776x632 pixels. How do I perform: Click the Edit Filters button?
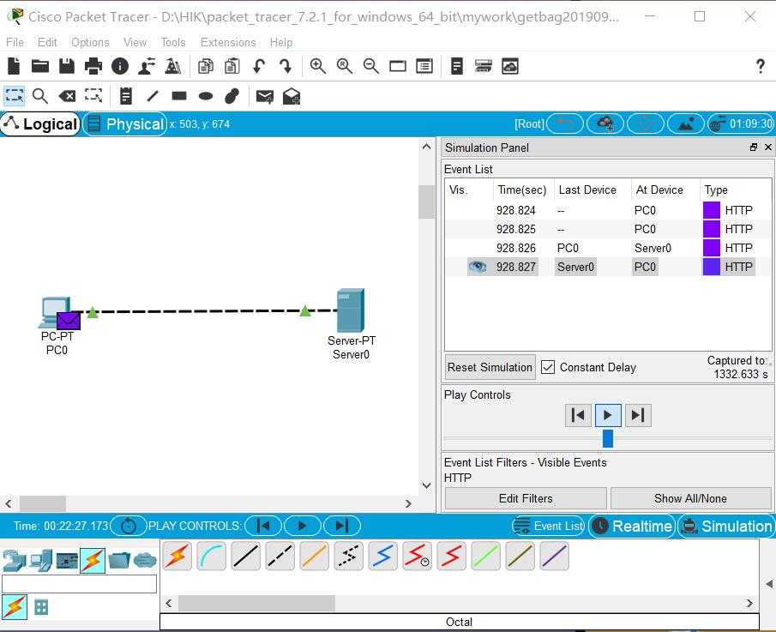(526, 498)
